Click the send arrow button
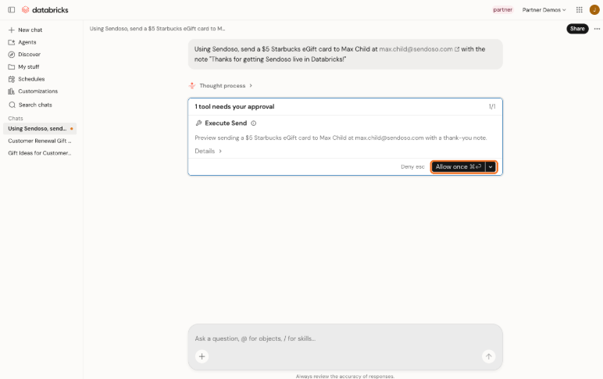This screenshot has height=379, width=603. (488, 356)
